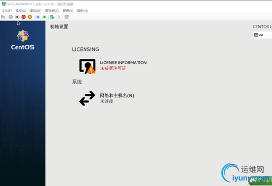272x186 pixels.
Task: Click the enhanced session toolbar icon
Action: click(x=66, y=17)
